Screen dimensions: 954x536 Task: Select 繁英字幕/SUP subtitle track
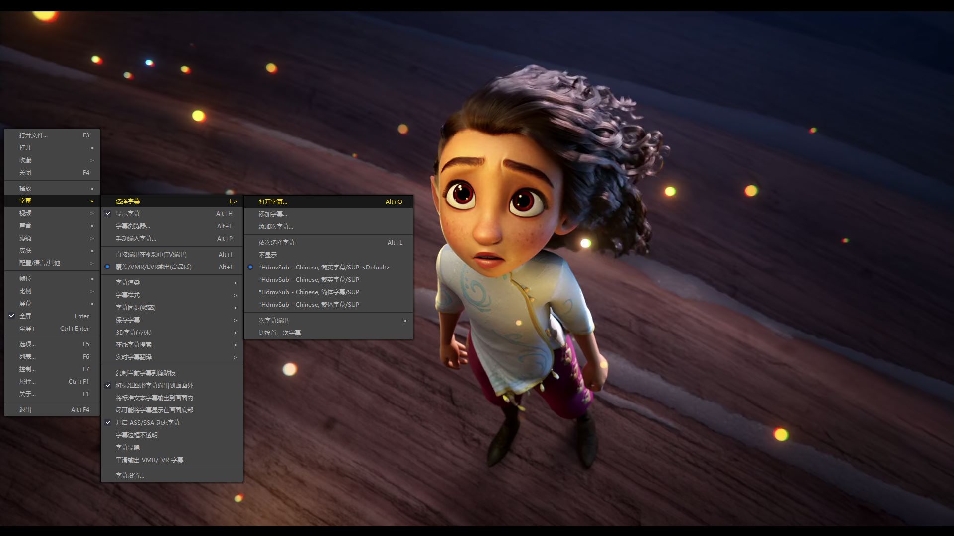(309, 279)
